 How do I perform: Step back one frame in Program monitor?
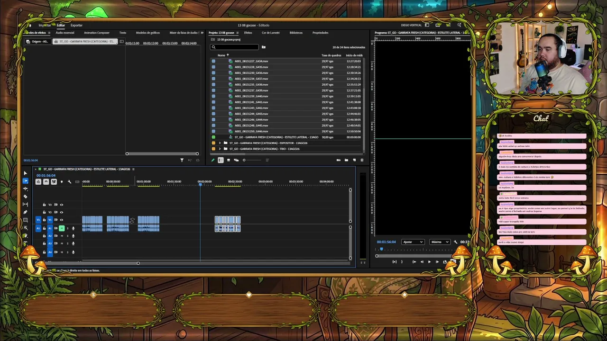422,261
